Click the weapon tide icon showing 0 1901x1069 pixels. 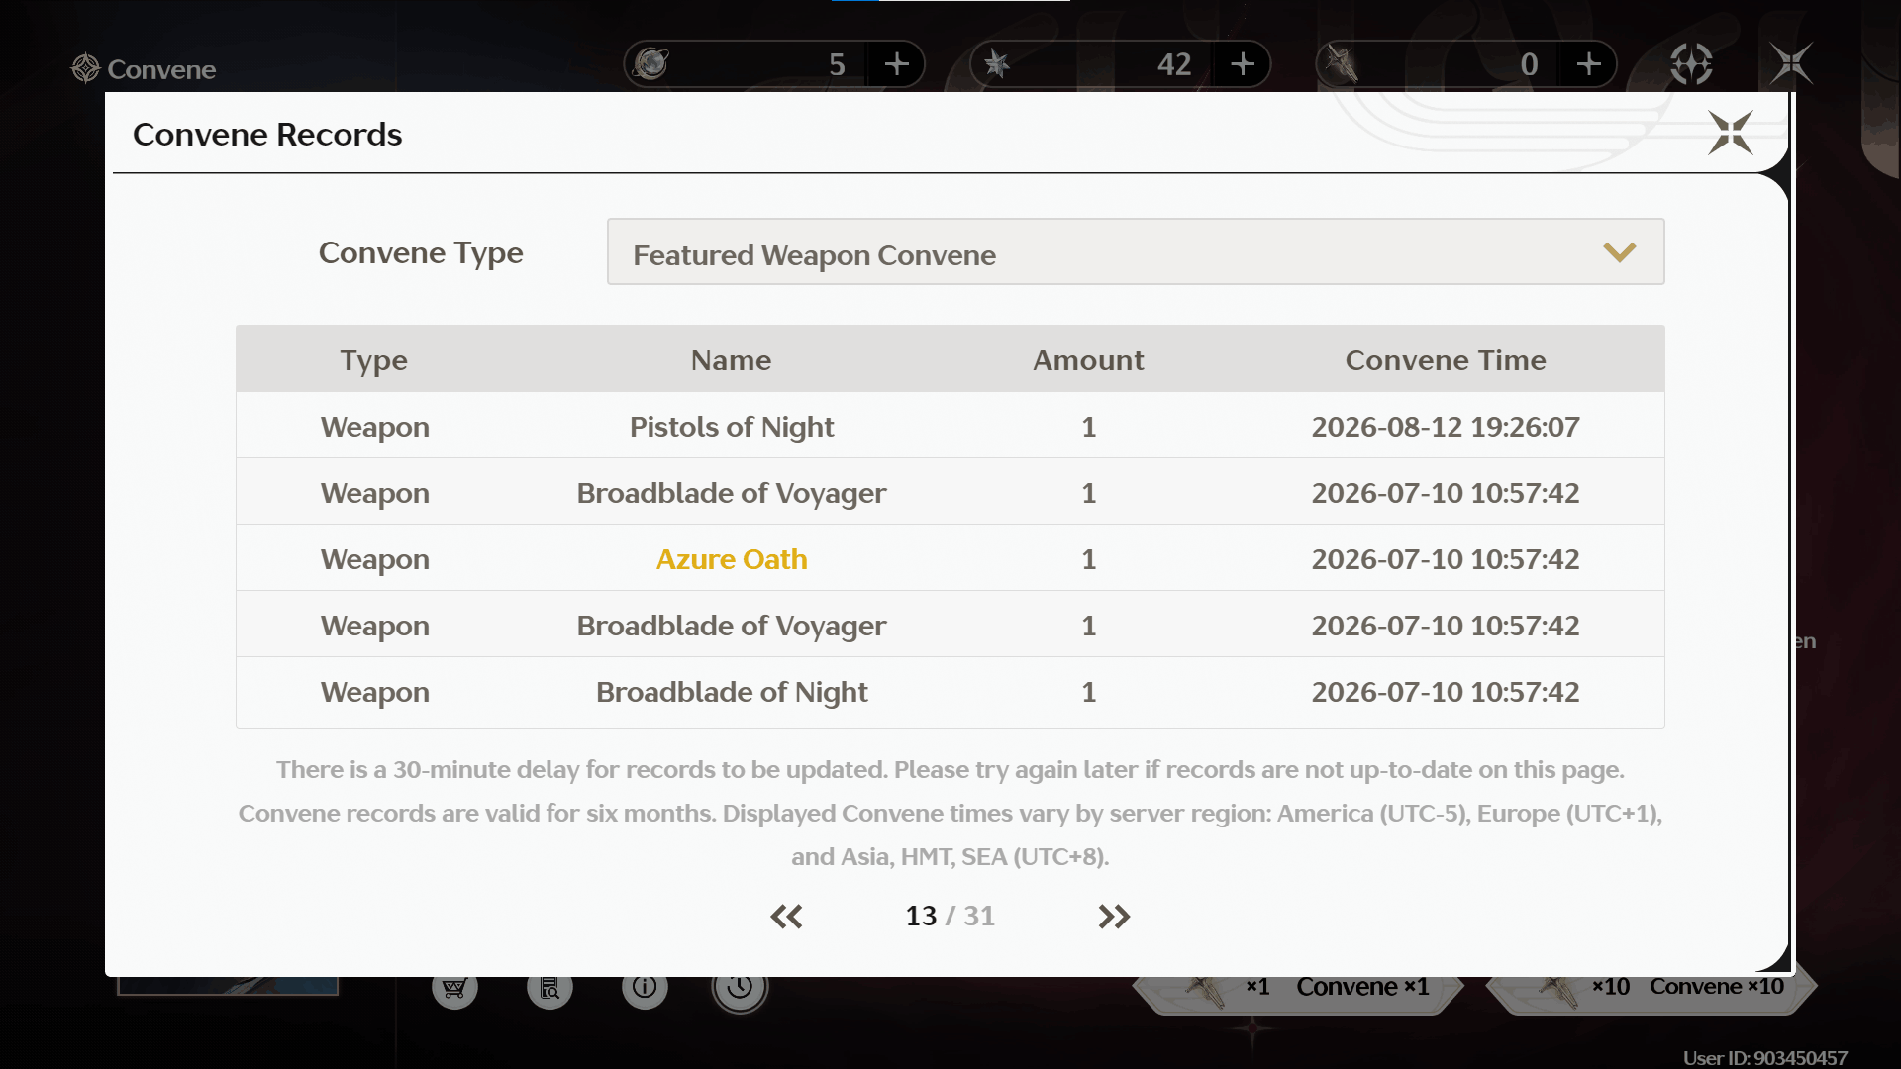coord(1343,64)
